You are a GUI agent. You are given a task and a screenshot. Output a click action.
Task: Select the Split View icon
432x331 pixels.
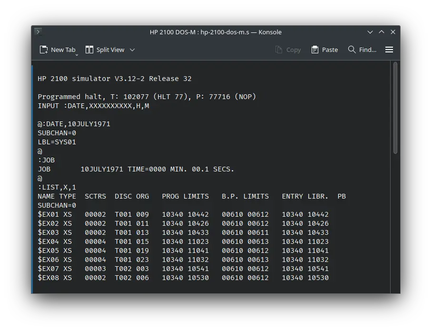(88, 49)
